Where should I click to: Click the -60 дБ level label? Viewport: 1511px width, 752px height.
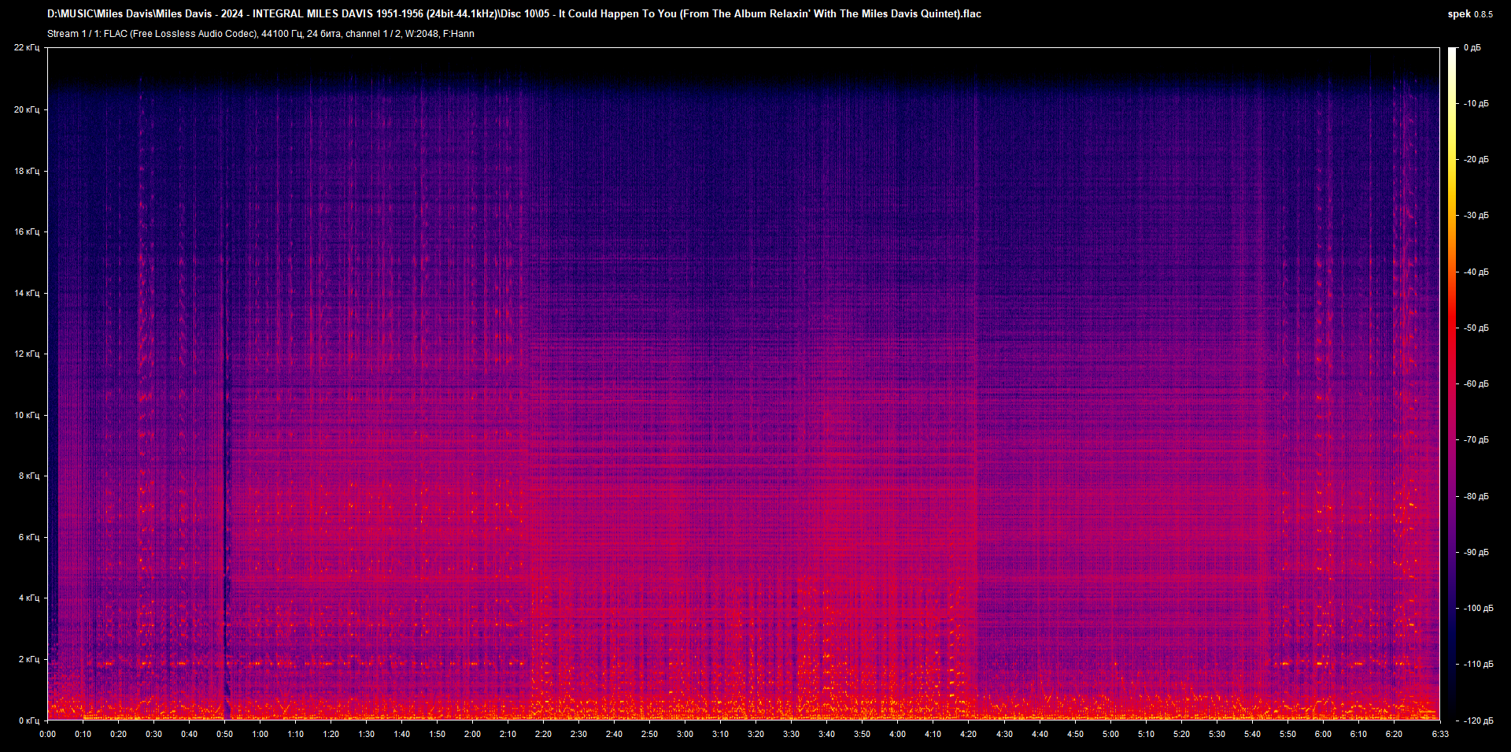(x=1476, y=383)
